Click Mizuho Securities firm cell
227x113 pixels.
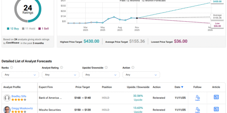pos(50,110)
